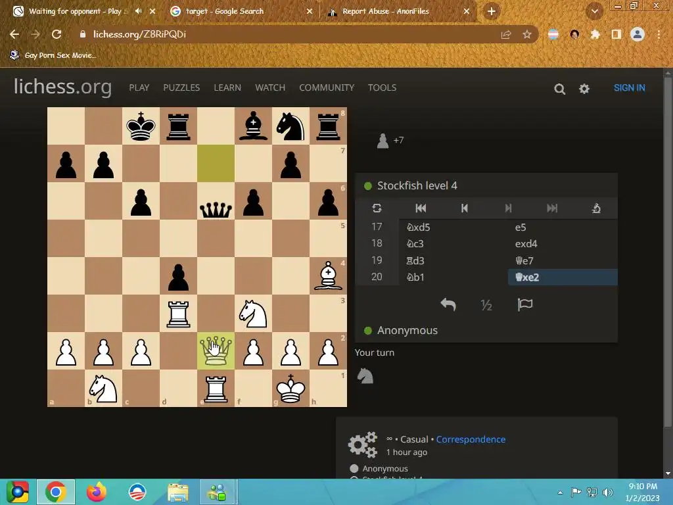This screenshot has width=673, height=505.
Task: Select move 20 Nb1 in move list
Action: (453, 277)
